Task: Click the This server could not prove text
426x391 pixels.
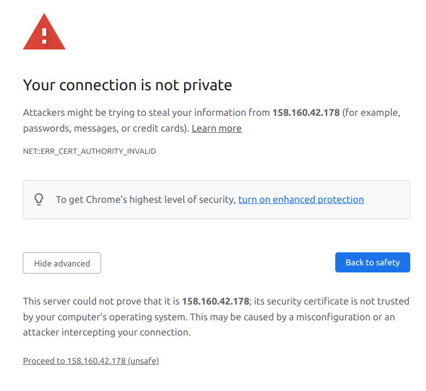Action: (82, 301)
